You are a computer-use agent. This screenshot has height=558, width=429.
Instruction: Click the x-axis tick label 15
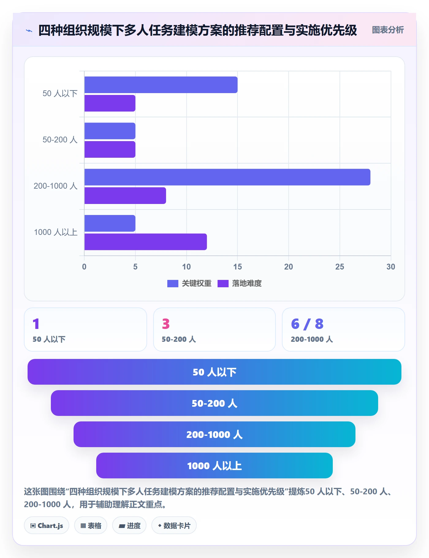[237, 267]
